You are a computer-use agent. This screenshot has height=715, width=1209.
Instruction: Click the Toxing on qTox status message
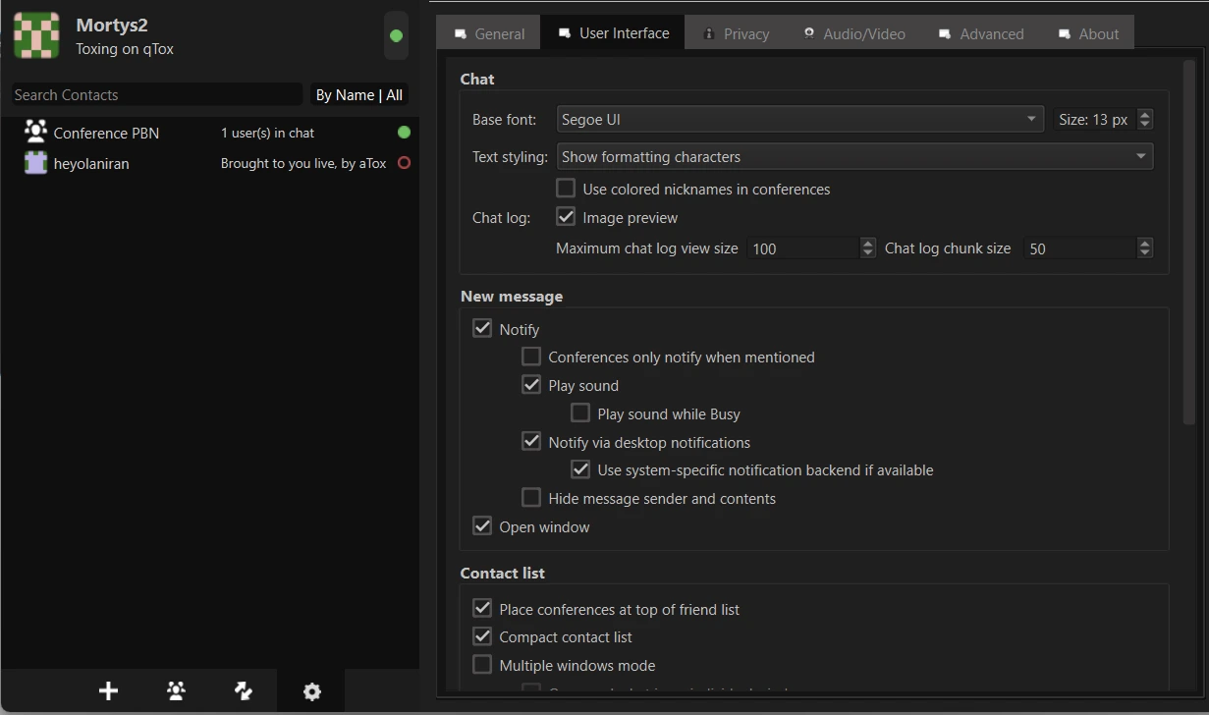tap(125, 49)
